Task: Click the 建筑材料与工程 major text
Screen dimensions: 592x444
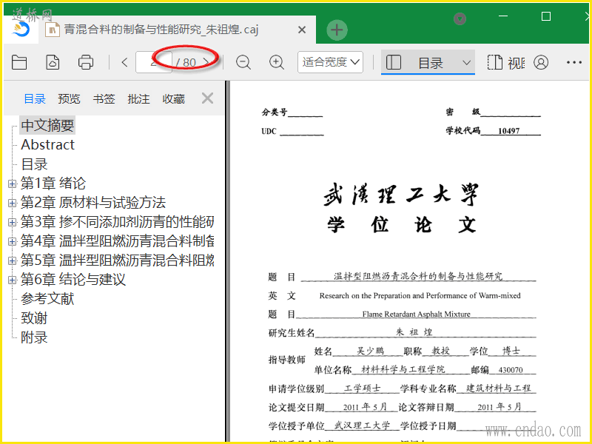Action: click(x=498, y=388)
